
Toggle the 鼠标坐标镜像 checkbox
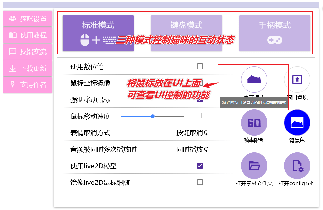(200, 82)
